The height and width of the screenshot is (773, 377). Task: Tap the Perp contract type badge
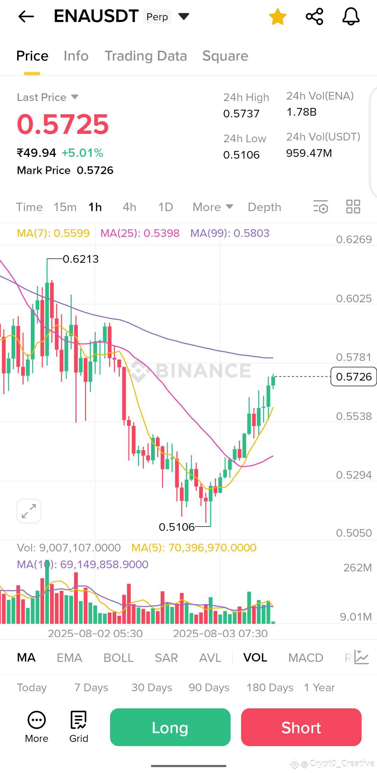(x=157, y=16)
